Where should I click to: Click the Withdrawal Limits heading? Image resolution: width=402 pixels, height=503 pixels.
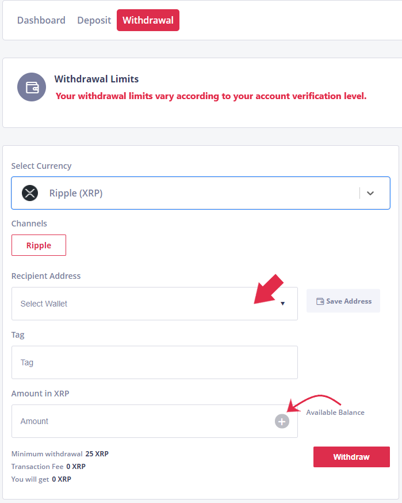pos(97,79)
